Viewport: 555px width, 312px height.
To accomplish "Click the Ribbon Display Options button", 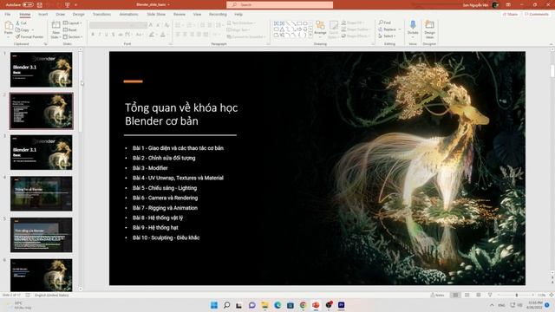I will coord(508,5).
